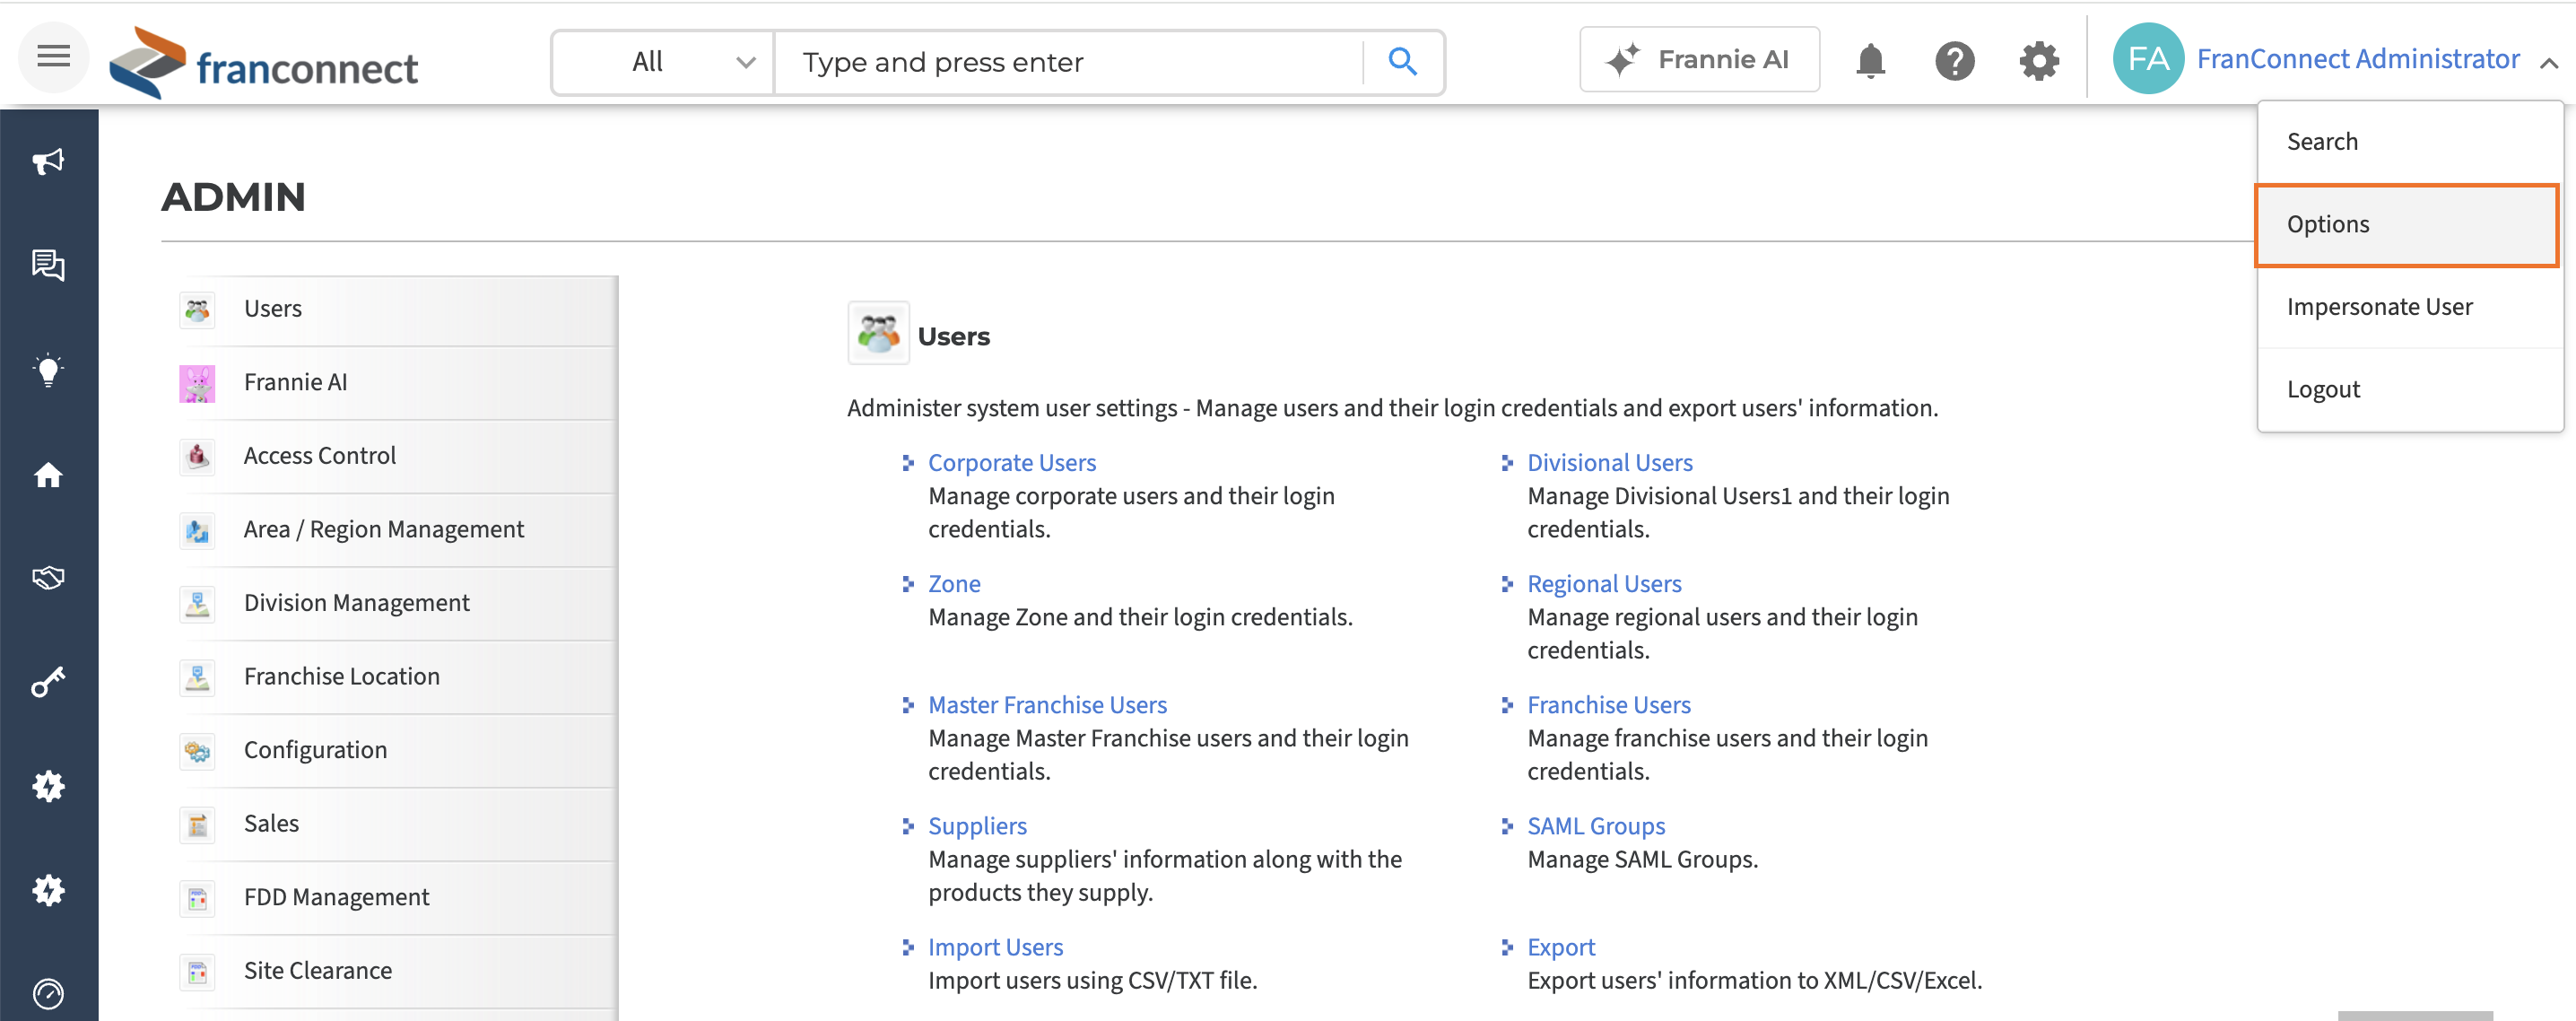Open the chat messages sidebar icon
The width and height of the screenshot is (2576, 1021).
point(48,265)
